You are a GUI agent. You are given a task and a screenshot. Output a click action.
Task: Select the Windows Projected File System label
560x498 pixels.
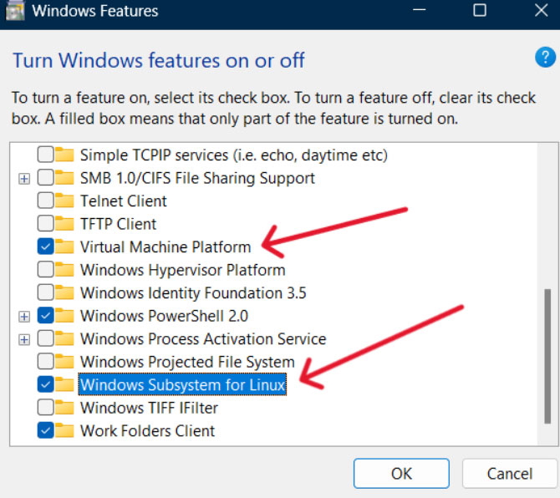(187, 362)
